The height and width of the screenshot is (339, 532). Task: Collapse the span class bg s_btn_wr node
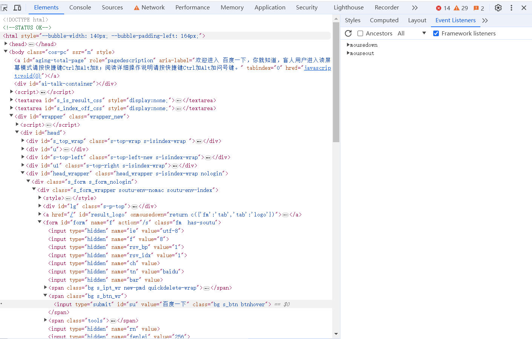(x=45, y=296)
